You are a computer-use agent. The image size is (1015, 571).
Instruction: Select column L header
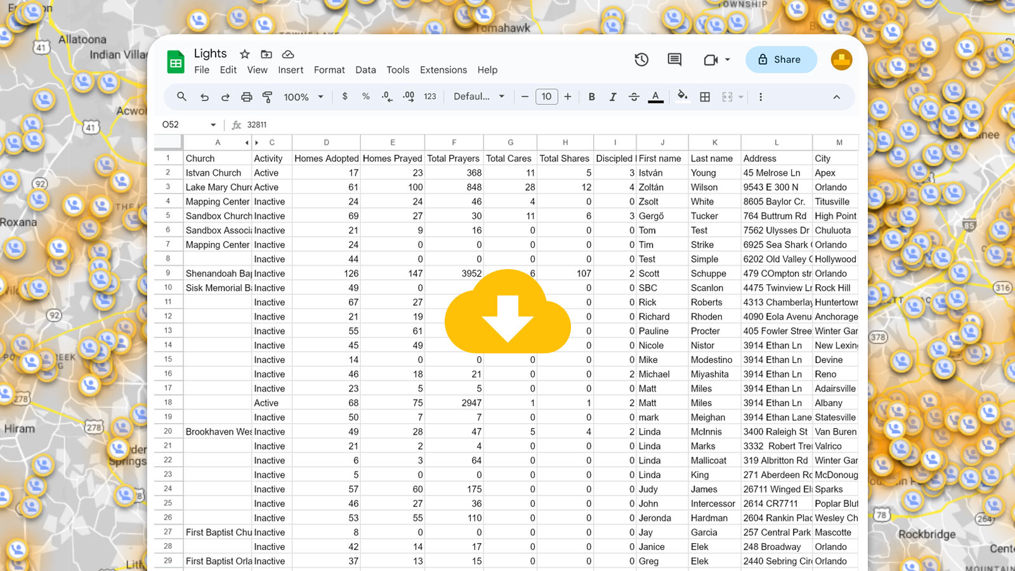776,143
